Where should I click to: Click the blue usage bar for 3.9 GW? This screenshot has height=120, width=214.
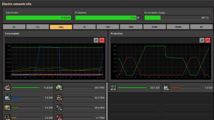pyautogui.click(x=26, y=98)
